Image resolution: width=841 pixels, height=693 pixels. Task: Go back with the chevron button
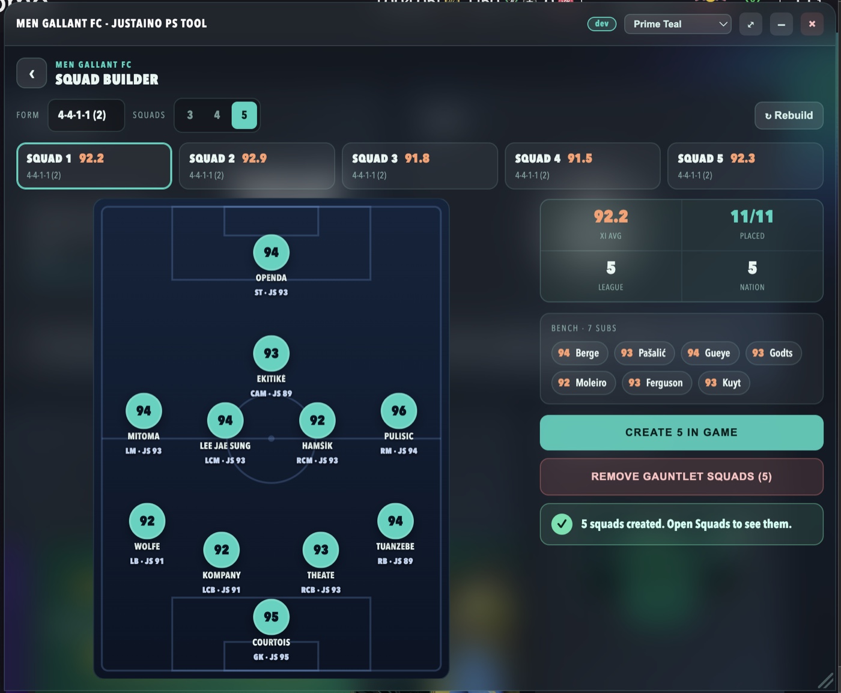click(x=31, y=73)
